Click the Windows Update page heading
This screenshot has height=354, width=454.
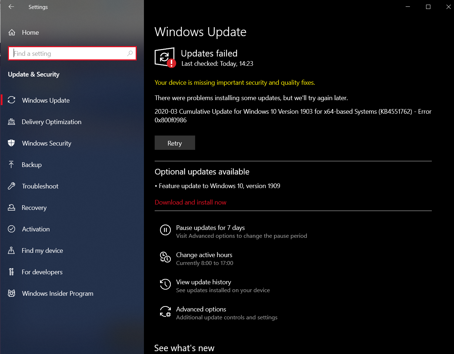pyautogui.click(x=201, y=32)
